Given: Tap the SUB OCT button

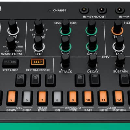Looking at the screenshot, I should coord(50,80).
